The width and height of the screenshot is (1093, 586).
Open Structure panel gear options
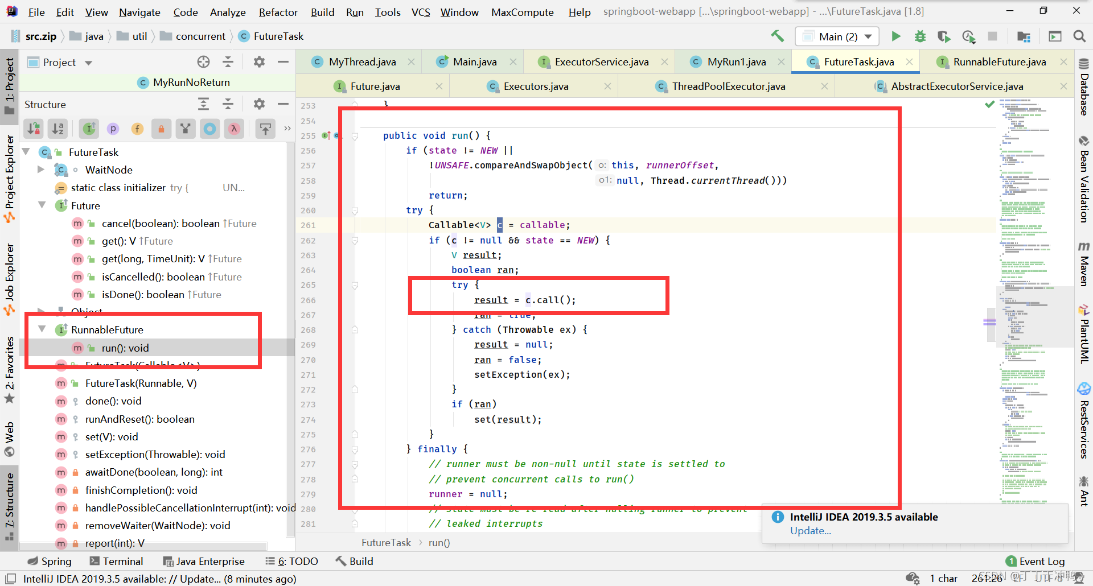pyautogui.click(x=259, y=104)
